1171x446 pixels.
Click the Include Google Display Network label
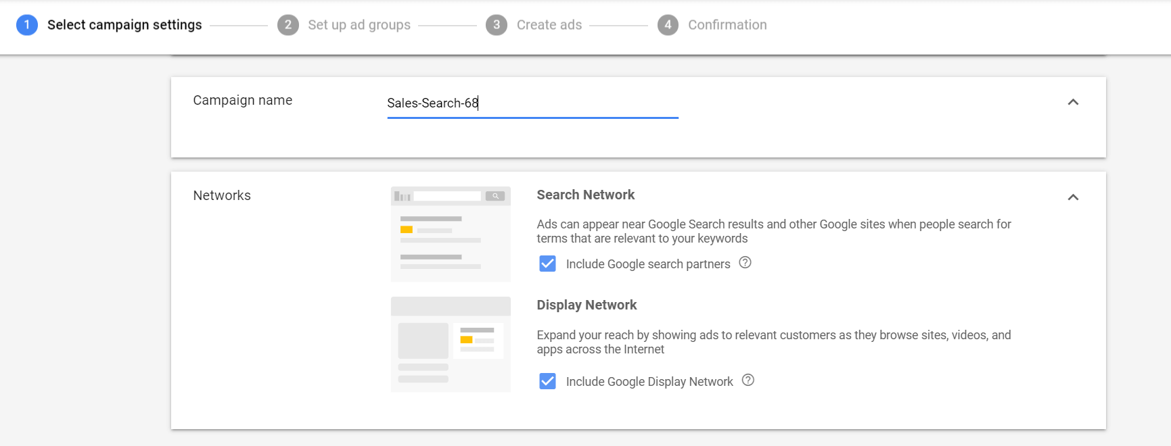tap(649, 382)
